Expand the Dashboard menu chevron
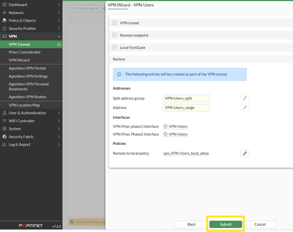This screenshot has width=293, height=232. point(59,5)
